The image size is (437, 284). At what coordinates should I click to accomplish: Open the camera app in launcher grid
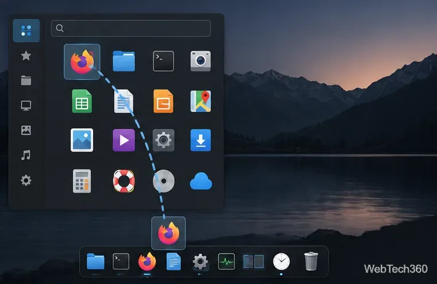(x=201, y=61)
